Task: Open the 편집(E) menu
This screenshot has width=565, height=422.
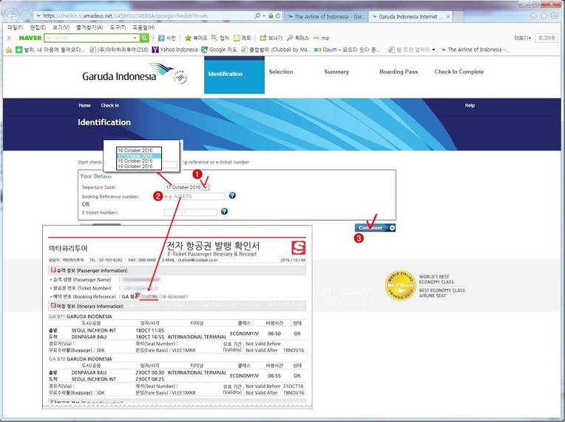Action: (38, 27)
